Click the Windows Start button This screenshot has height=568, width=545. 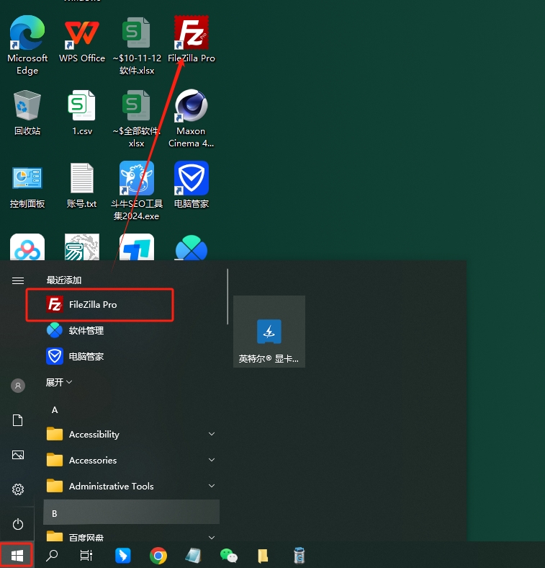pyautogui.click(x=17, y=555)
